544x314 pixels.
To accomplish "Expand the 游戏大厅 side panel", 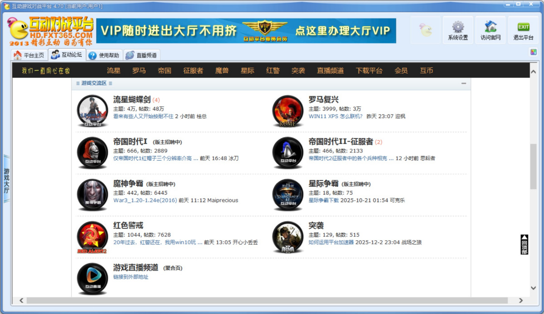I will (6, 181).
